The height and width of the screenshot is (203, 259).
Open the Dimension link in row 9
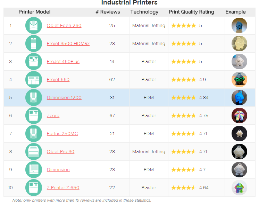point(58,169)
